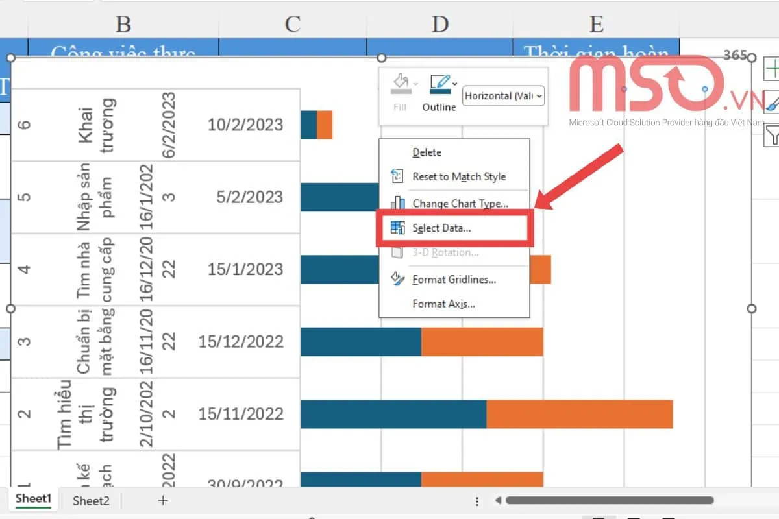Image resolution: width=779 pixels, height=519 pixels.
Task: Select Delete from the context menu
Action: coord(427,152)
